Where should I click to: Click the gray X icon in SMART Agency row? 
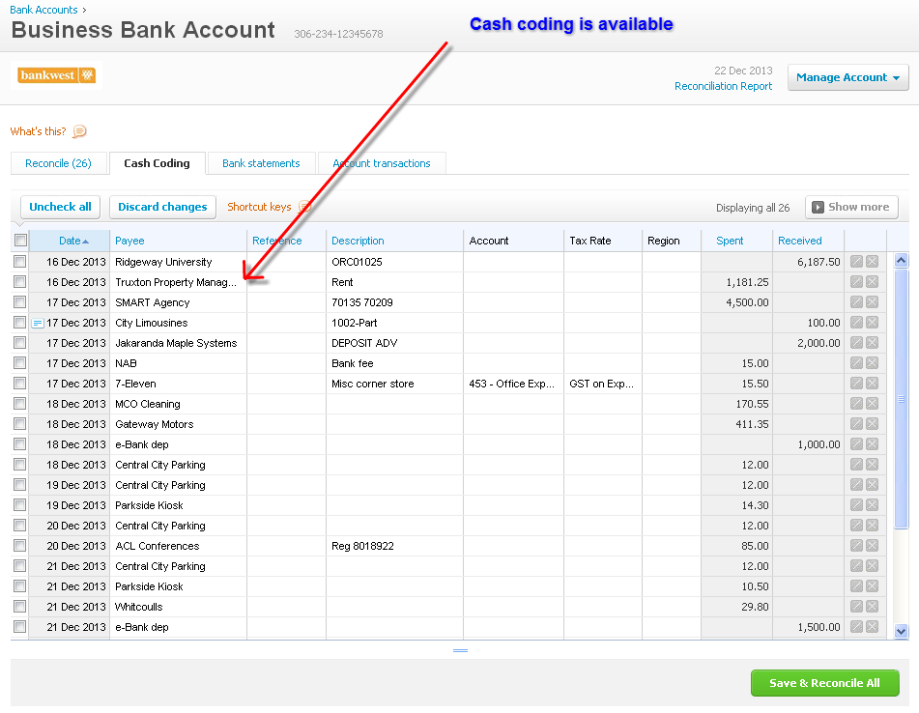pos(872,302)
